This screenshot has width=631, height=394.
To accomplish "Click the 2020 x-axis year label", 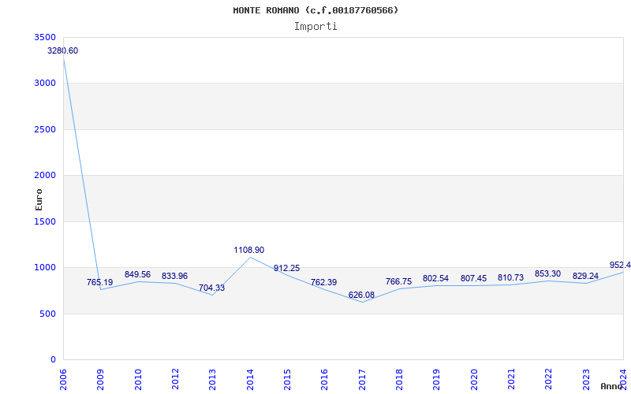I will 474,380.
